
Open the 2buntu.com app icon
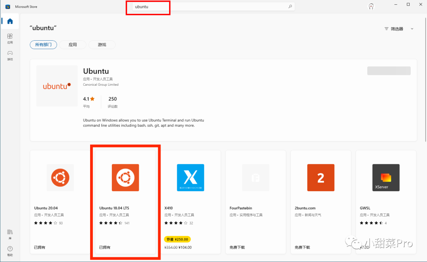(321, 177)
